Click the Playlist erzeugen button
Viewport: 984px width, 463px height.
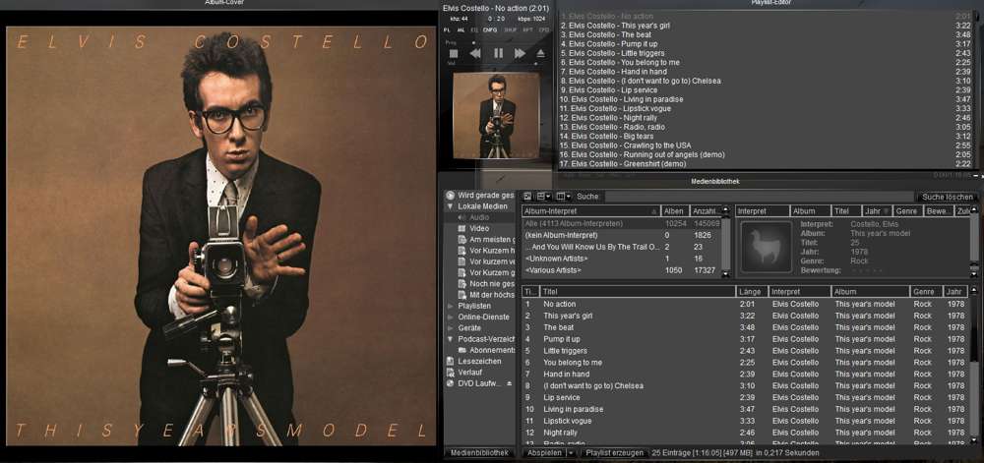(614, 453)
